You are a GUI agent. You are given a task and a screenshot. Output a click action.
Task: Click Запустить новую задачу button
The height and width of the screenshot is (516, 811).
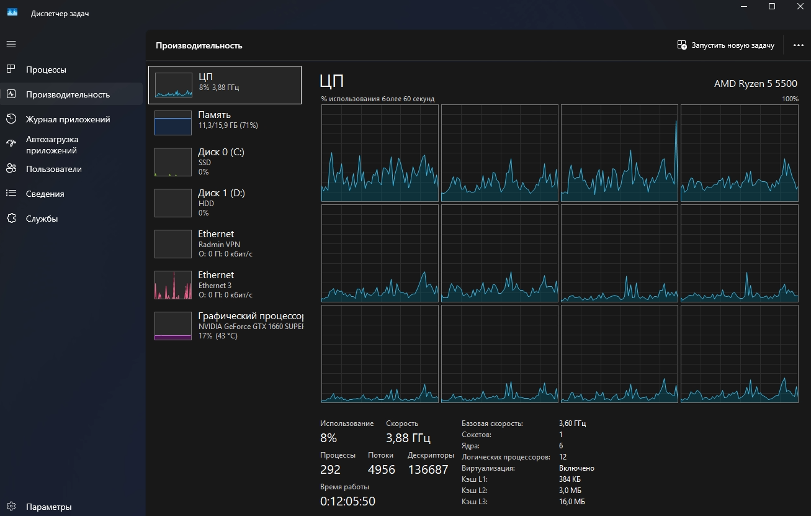pyautogui.click(x=726, y=45)
